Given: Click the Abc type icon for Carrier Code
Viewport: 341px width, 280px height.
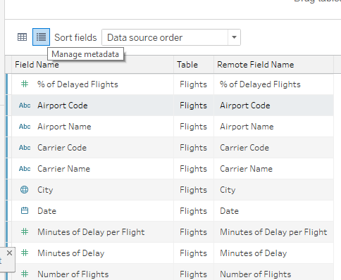Looking at the screenshot, I should pyautogui.click(x=25, y=148).
